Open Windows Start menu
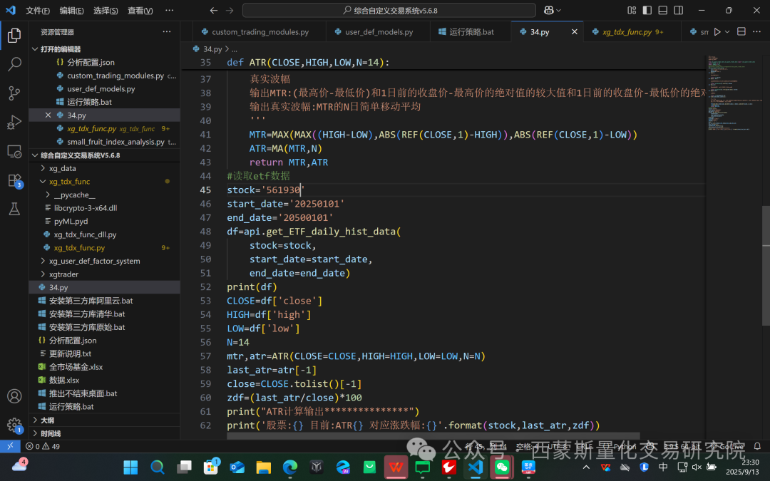 (130, 467)
